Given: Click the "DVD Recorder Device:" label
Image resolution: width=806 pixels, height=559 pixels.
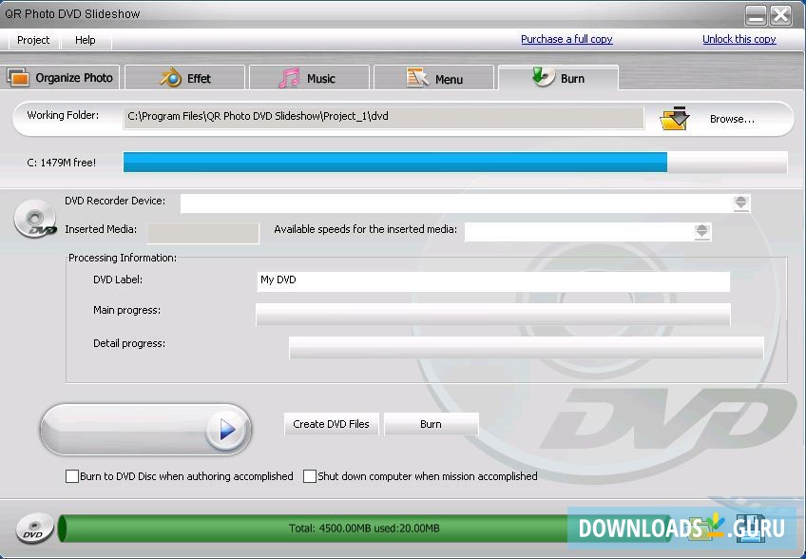Looking at the screenshot, I should pos(115,202).
